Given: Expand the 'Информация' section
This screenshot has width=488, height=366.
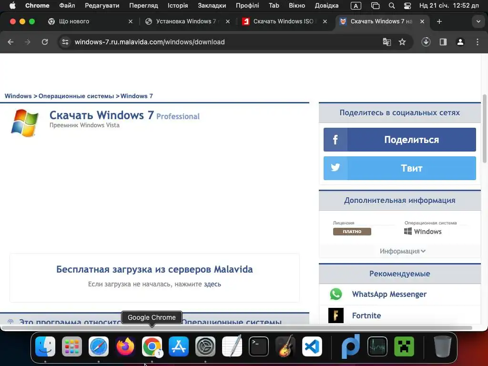Looking at the screenshot, I should (x=402, y=251).
